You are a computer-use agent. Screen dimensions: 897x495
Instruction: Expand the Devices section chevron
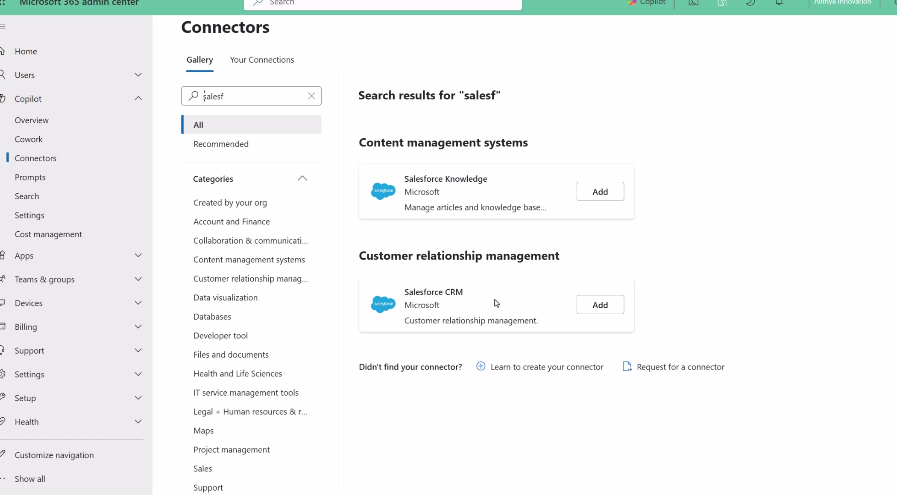point(138,303)
